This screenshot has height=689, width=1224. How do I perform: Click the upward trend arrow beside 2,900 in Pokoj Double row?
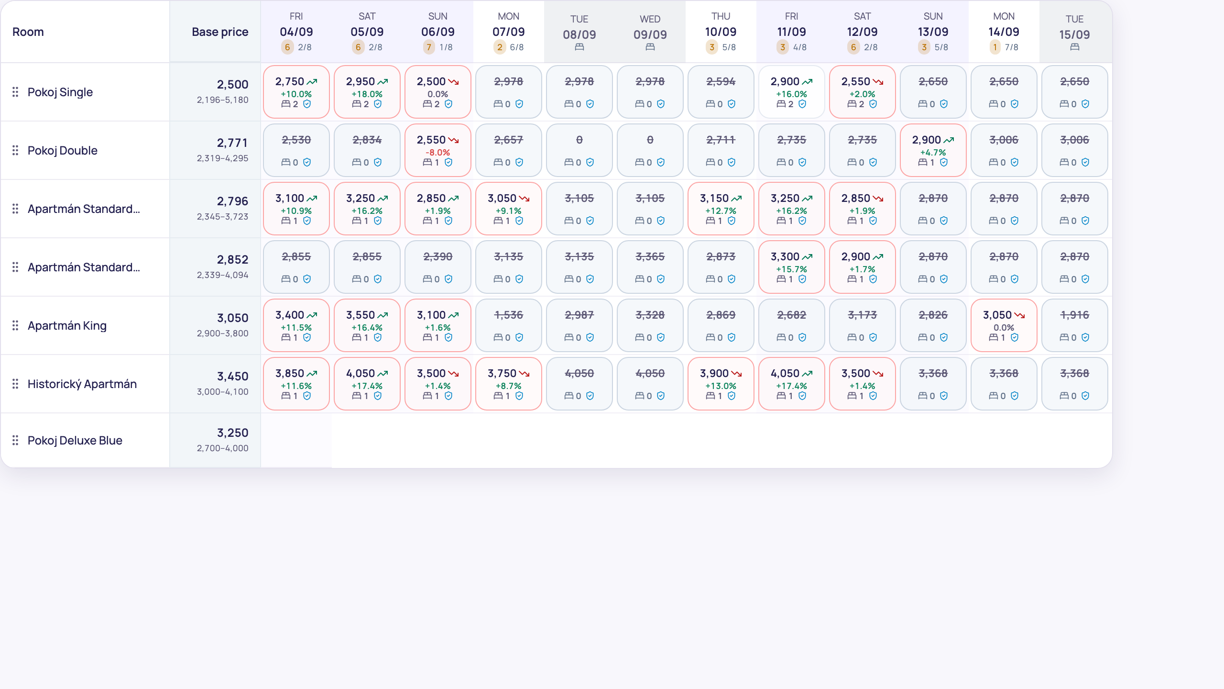949,140
